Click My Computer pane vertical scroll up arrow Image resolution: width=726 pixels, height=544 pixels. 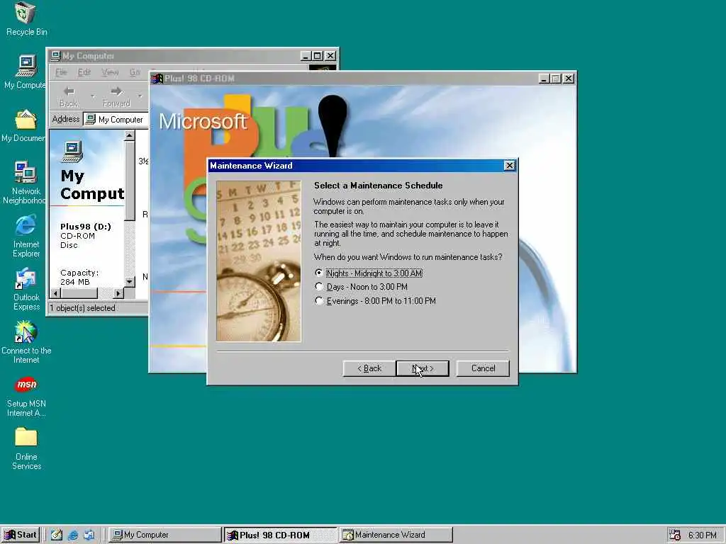pos(130,135)
